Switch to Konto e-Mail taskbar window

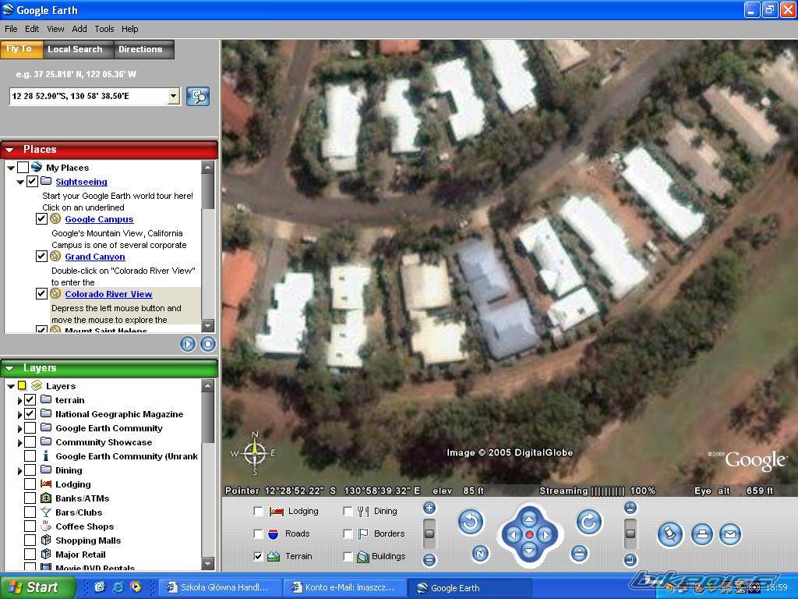pos(344,587)
